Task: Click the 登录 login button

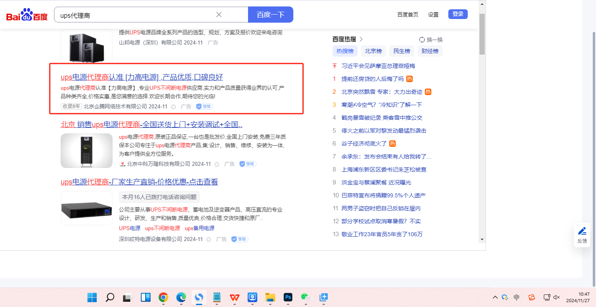Action: click(x=458, y=14)
